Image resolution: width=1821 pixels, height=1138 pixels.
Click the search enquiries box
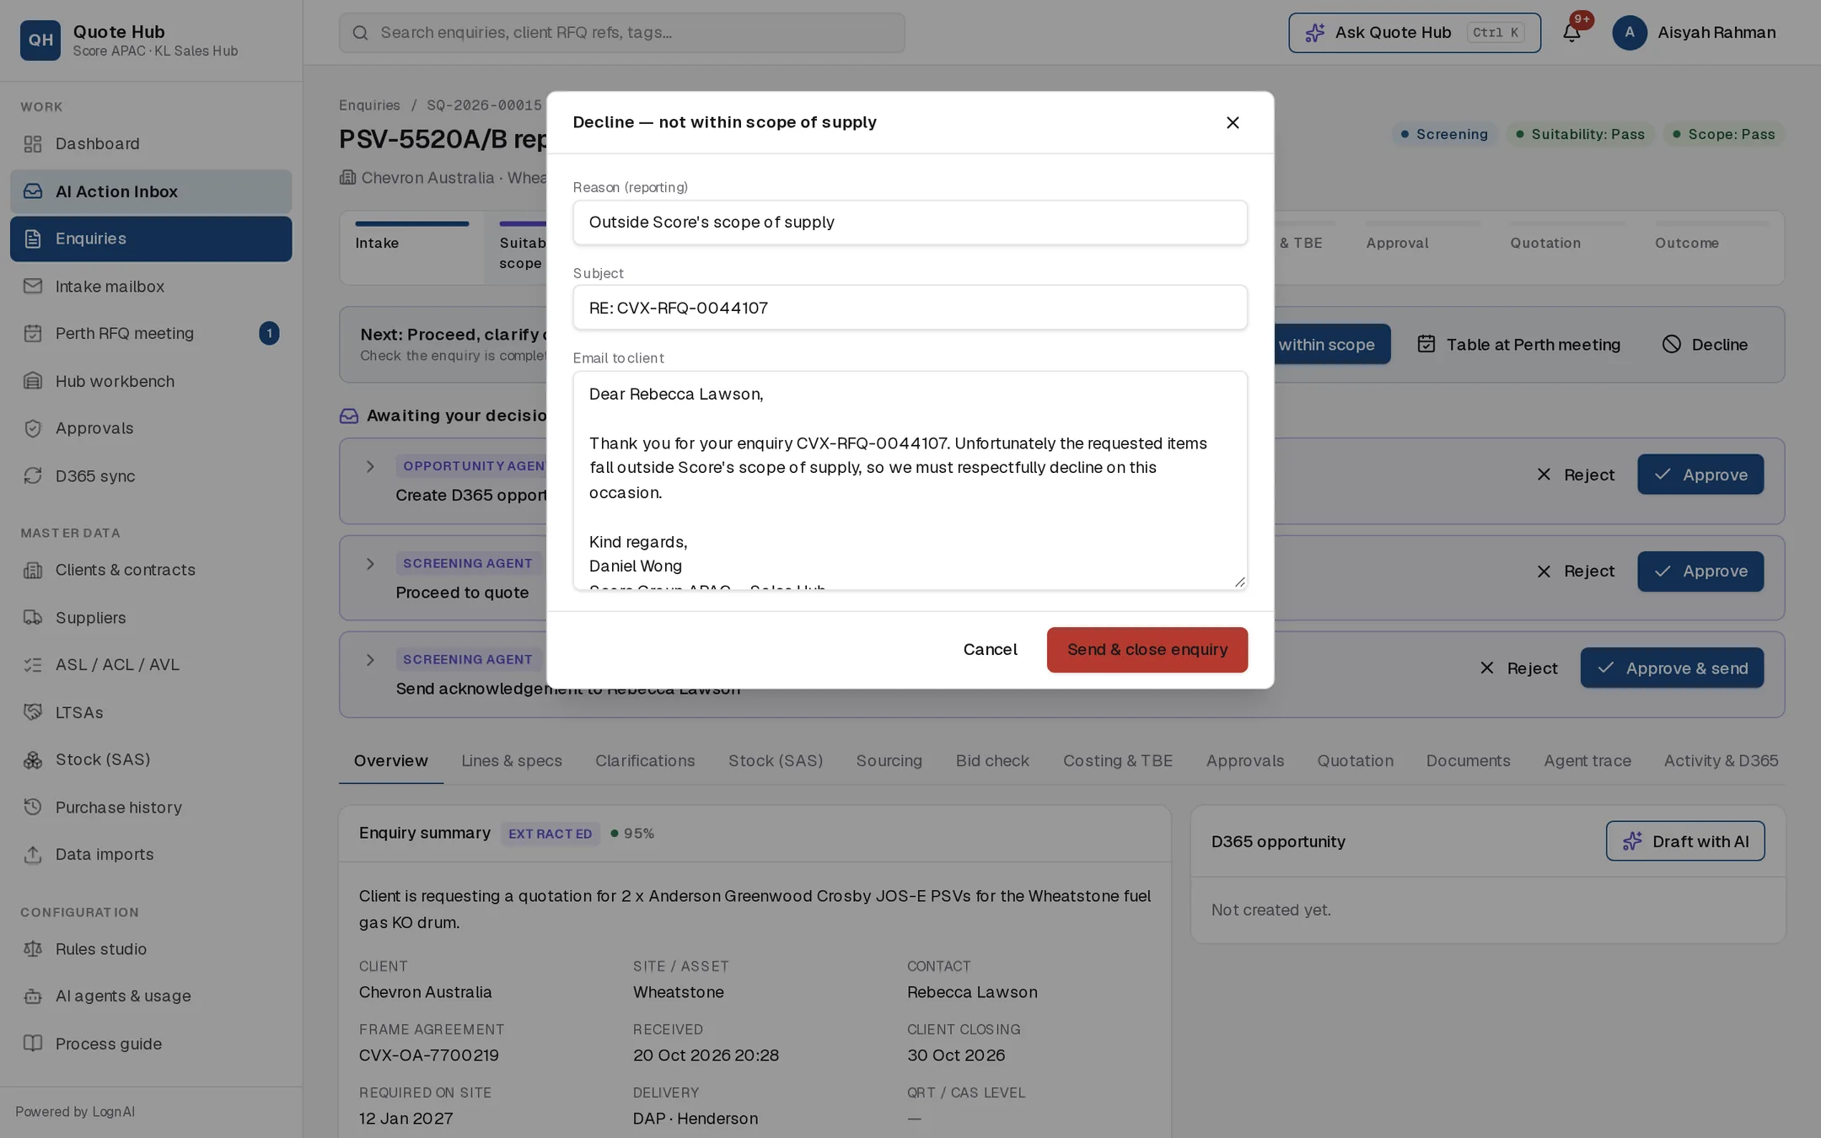[x=621, y=33]
